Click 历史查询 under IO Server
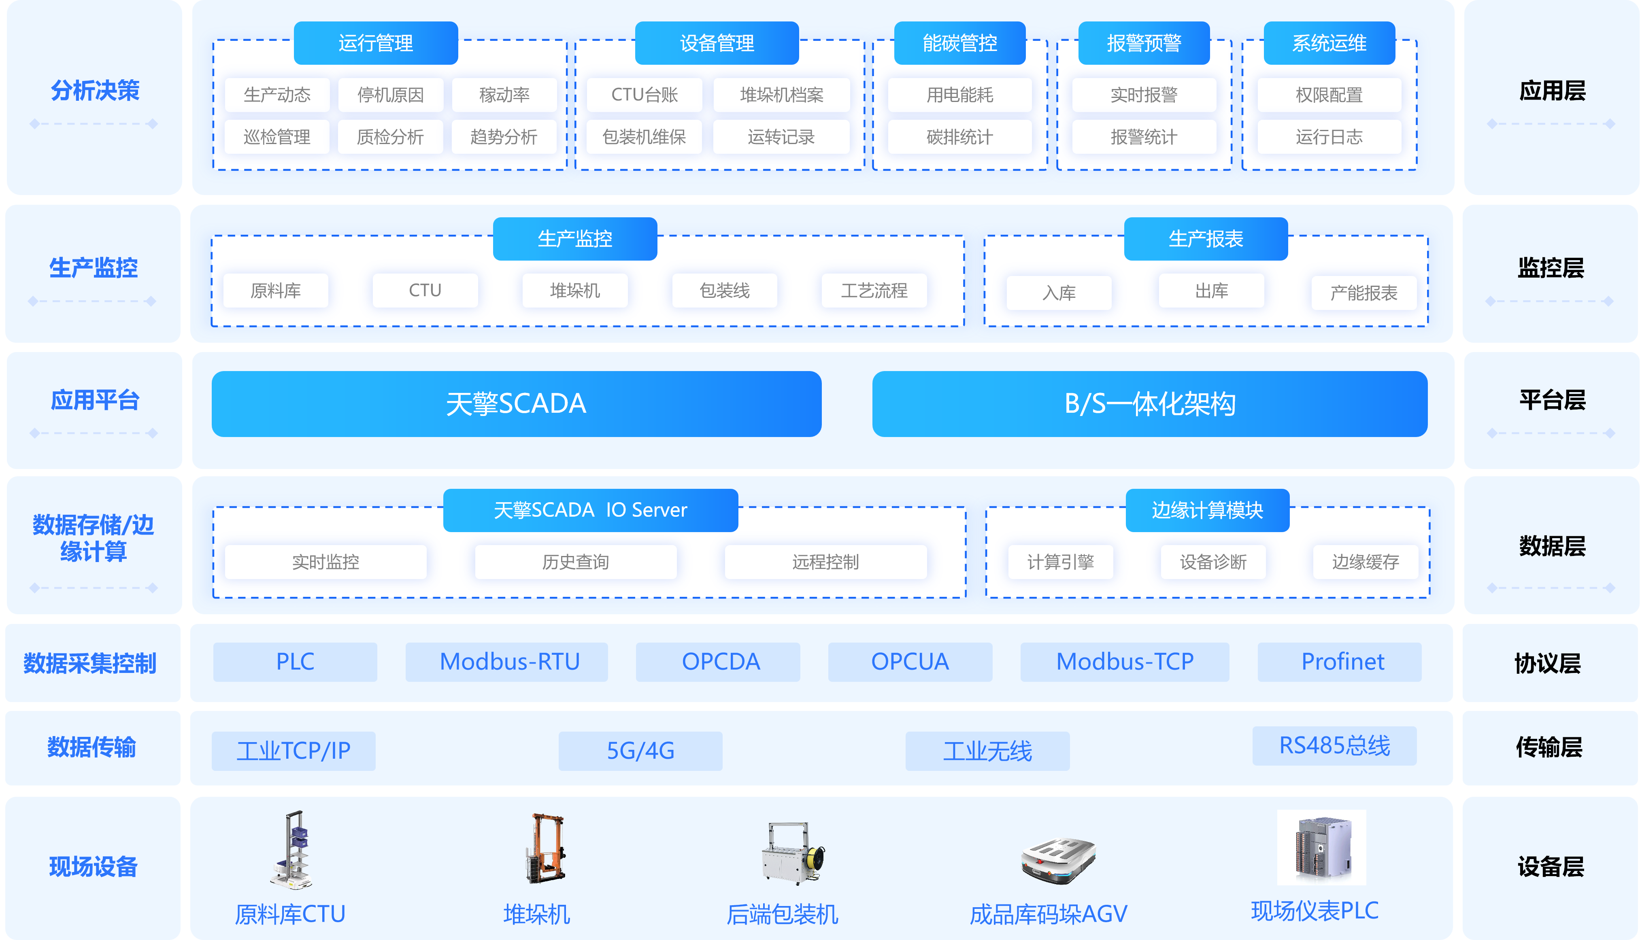 click(x=576, y=562)
